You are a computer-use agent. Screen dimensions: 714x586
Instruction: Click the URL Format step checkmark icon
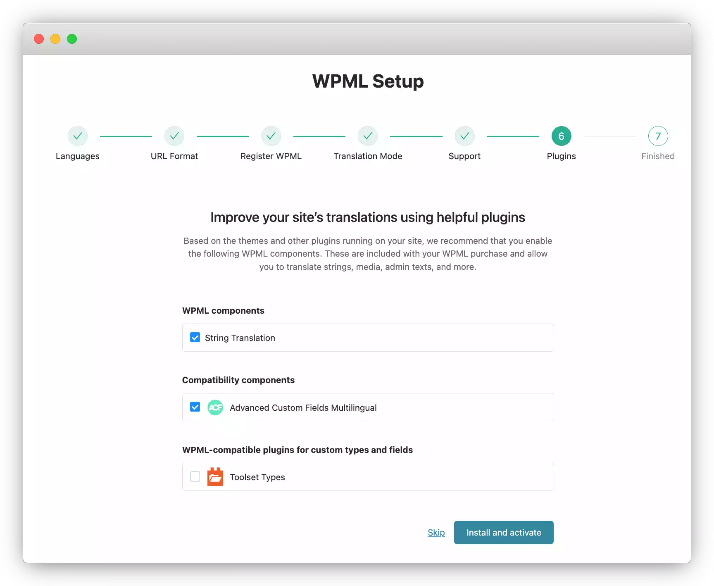tap(174, 136)
